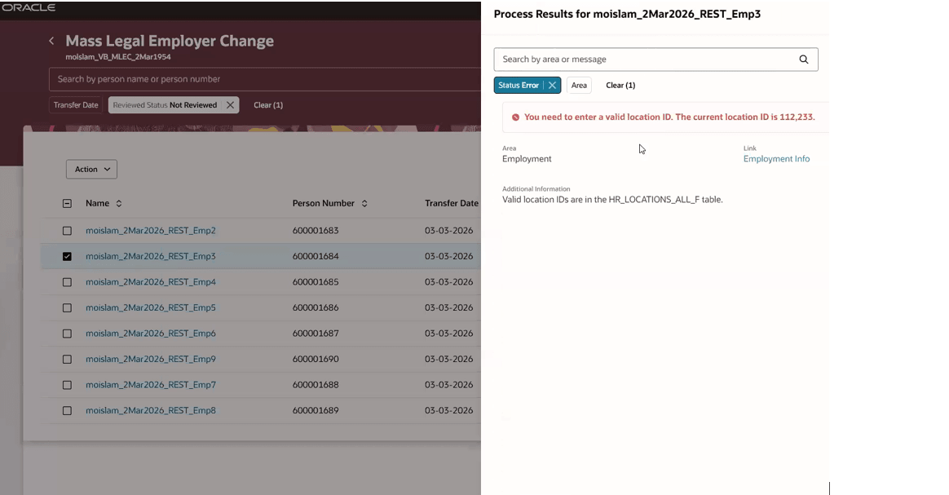Clear filters in the Process Results panel

pos(620,86)
